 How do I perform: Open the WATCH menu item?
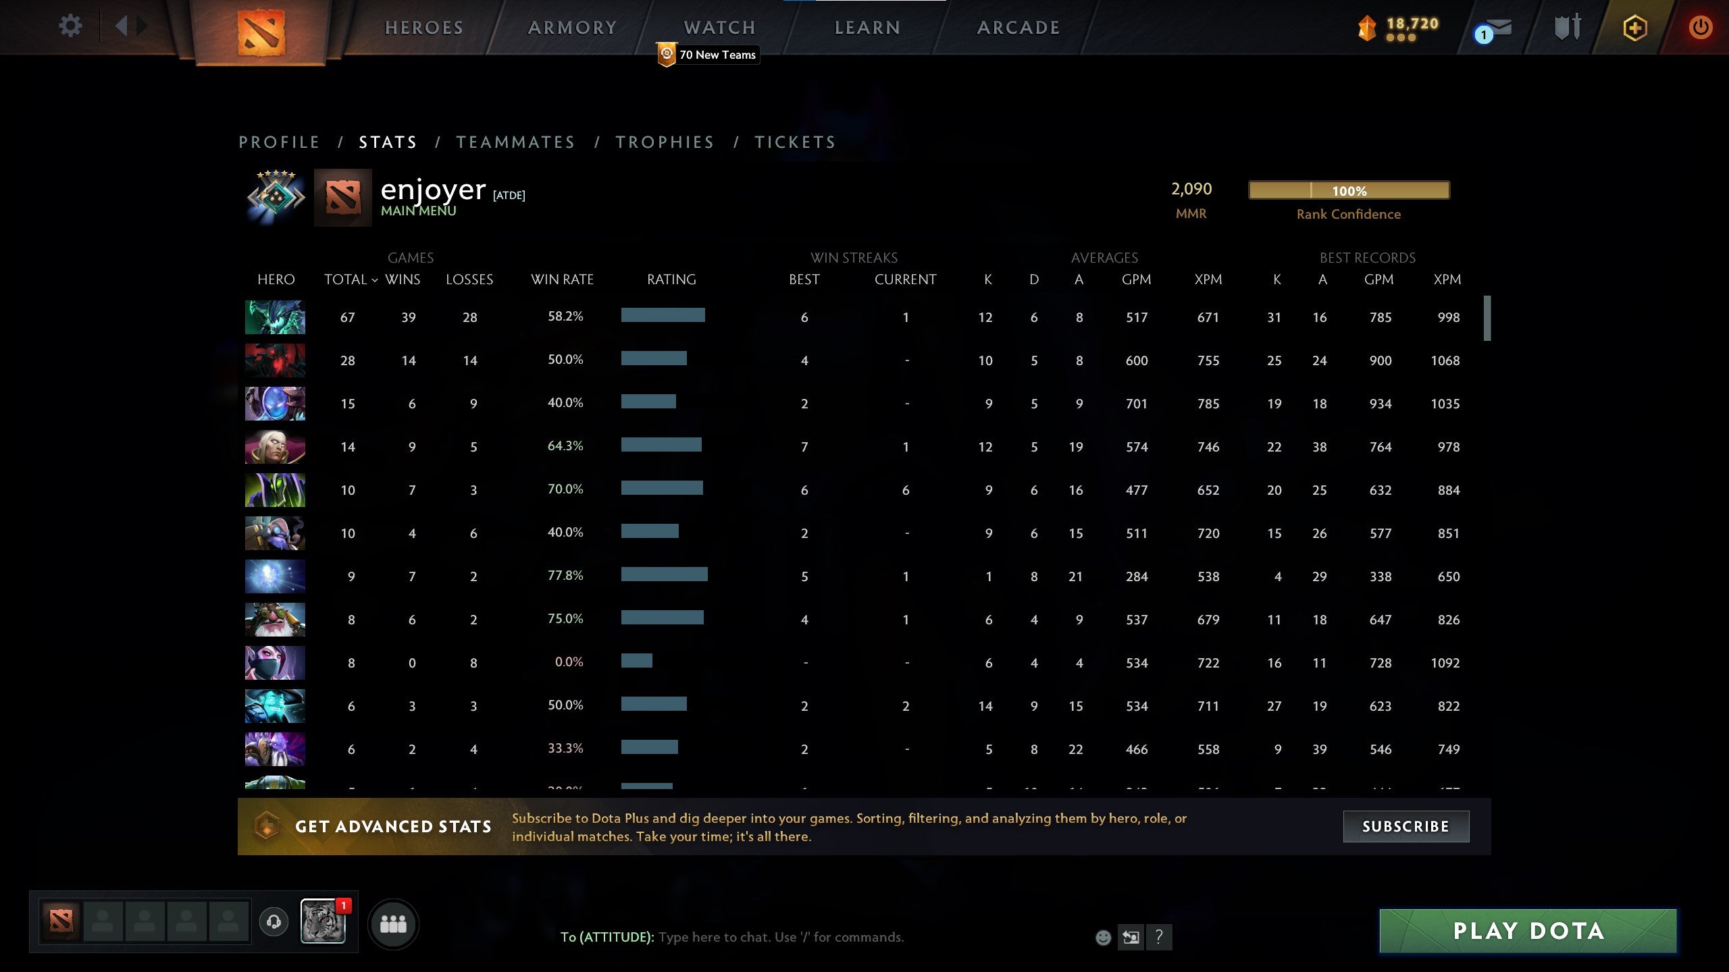click(x=719, y=27)
